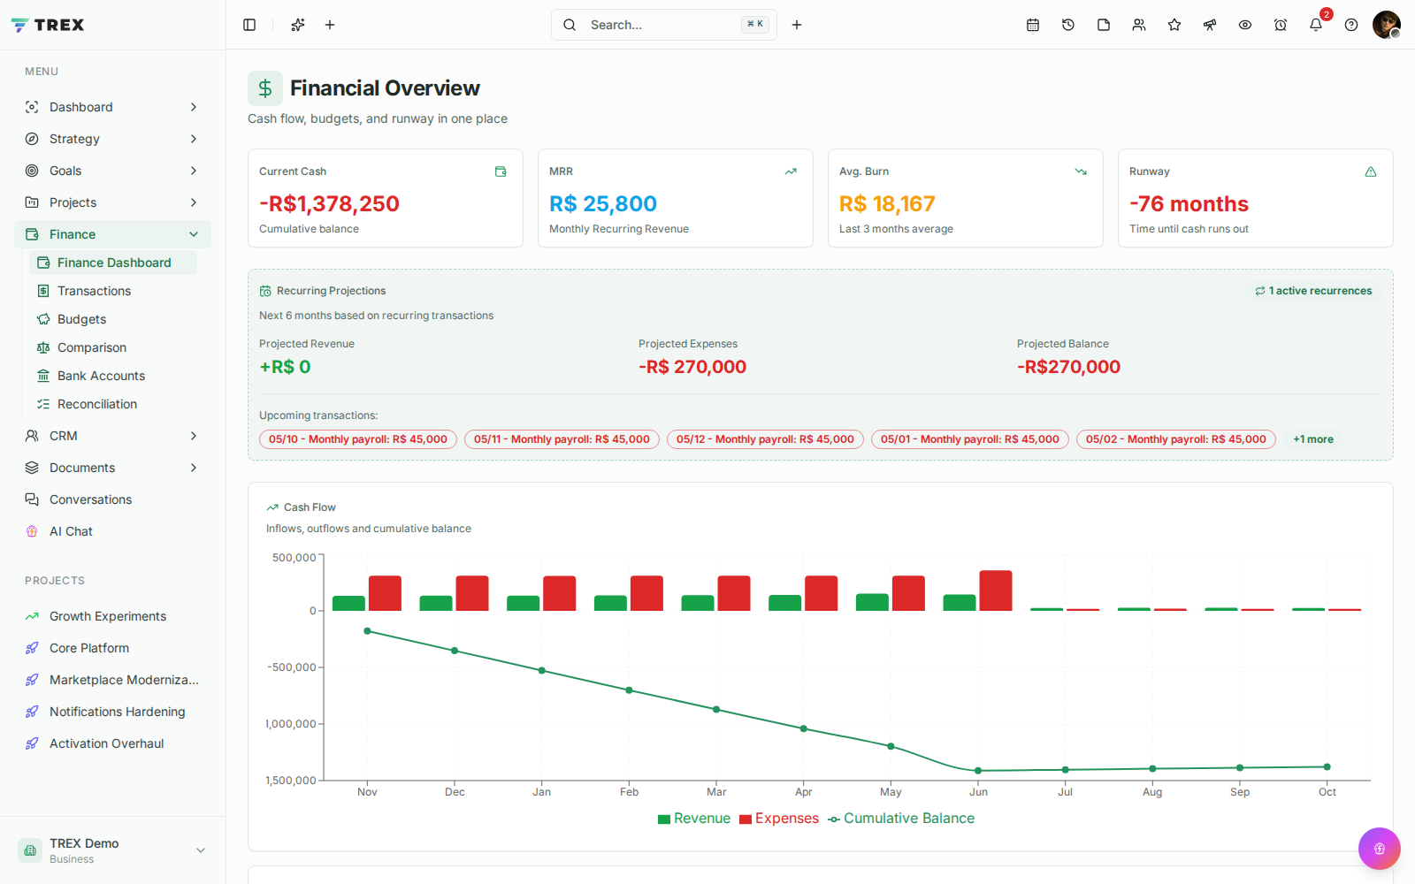The height and width of the screenshot is (884, 1415).
Task: Click the Avg. Burn trending down icon
Action: click(1081, 171)
